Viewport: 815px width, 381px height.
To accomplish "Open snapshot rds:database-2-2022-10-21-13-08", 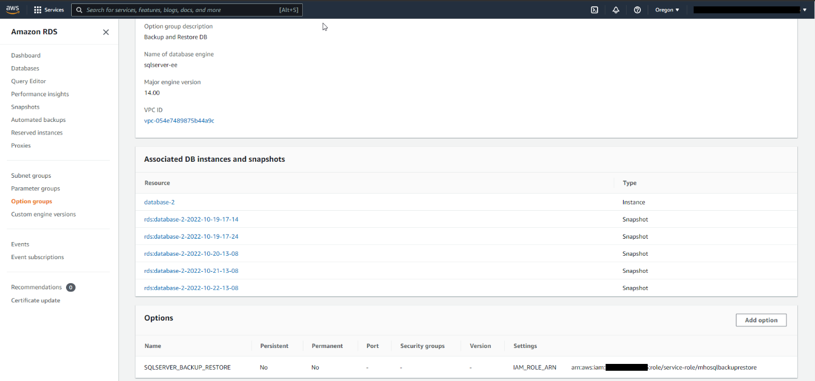I will click(191, 271).
